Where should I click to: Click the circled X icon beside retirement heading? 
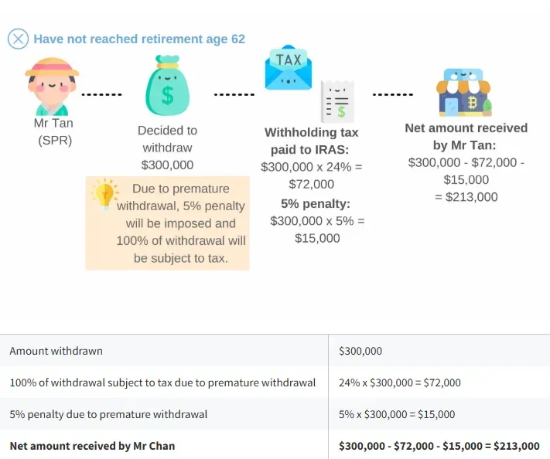(19, 39)
